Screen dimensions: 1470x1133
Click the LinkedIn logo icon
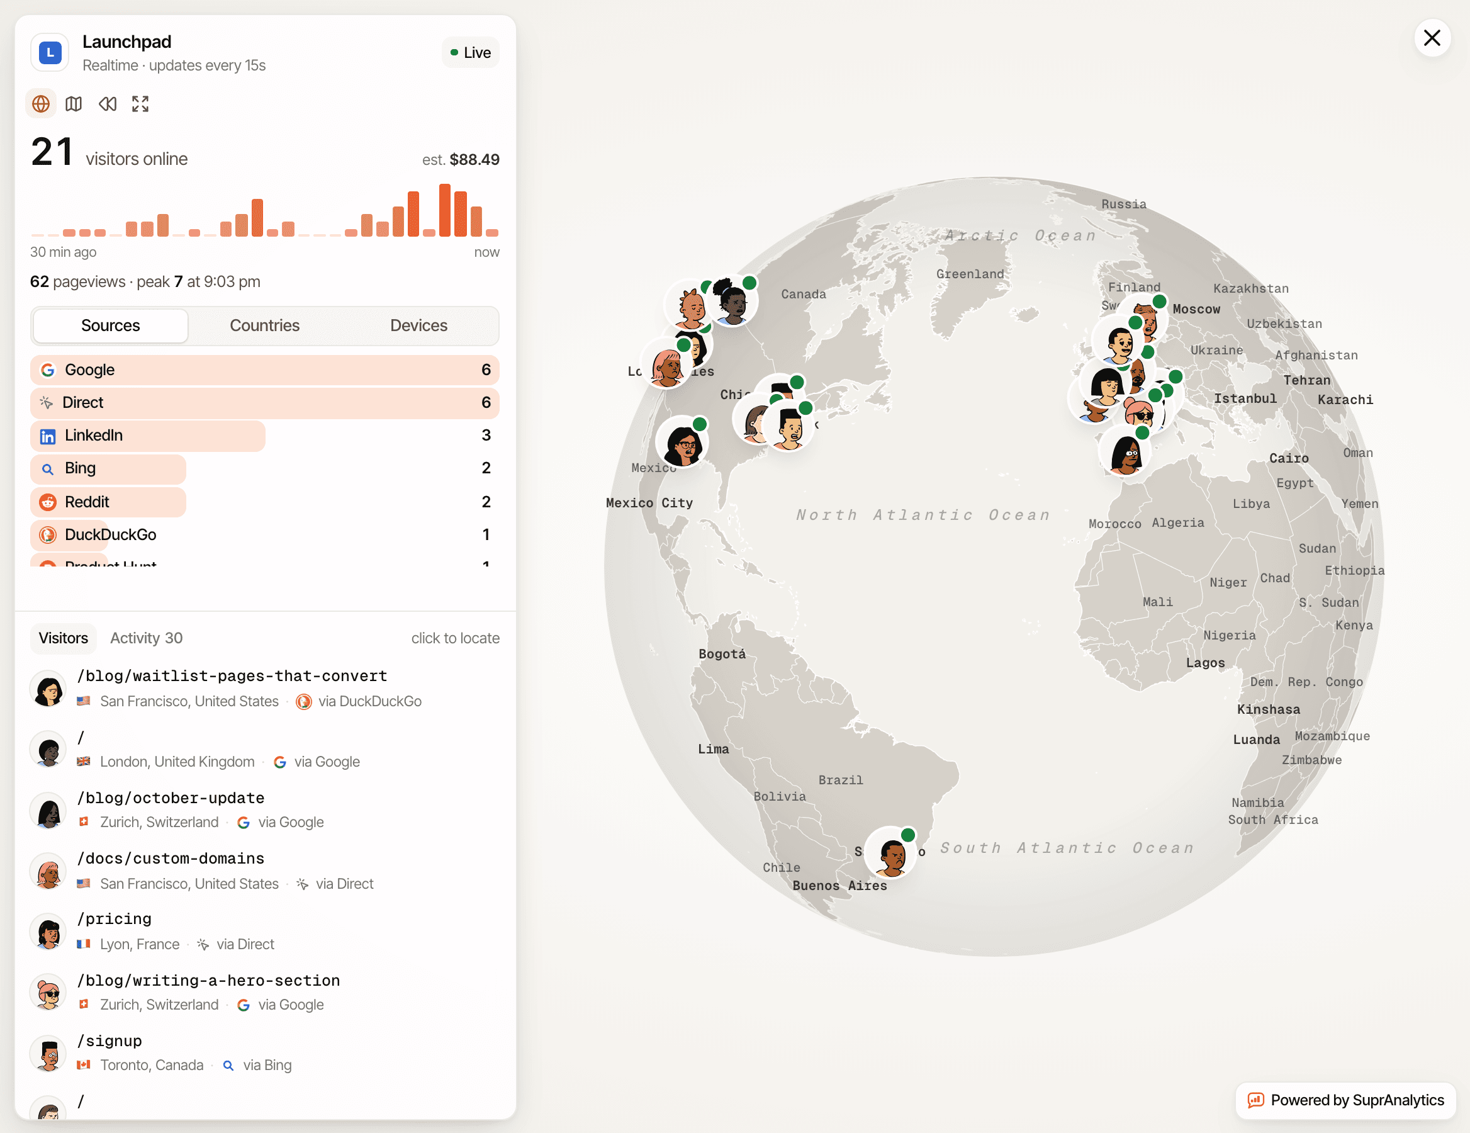point(48,436)
